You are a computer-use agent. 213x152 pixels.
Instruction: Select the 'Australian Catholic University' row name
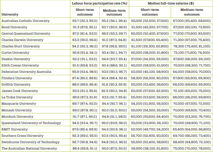26,21
